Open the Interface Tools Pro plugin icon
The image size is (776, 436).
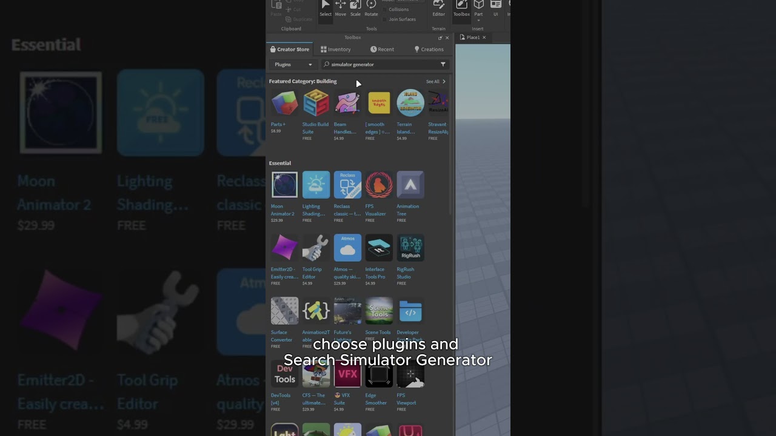(379, 248)
